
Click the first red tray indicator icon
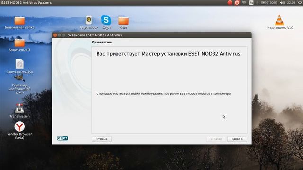click(230, 3)
